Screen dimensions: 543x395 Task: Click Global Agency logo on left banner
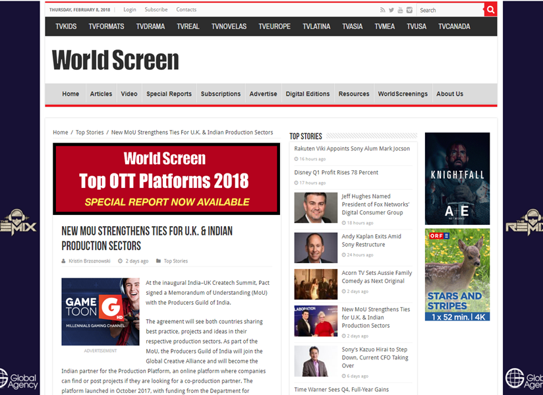18,379
